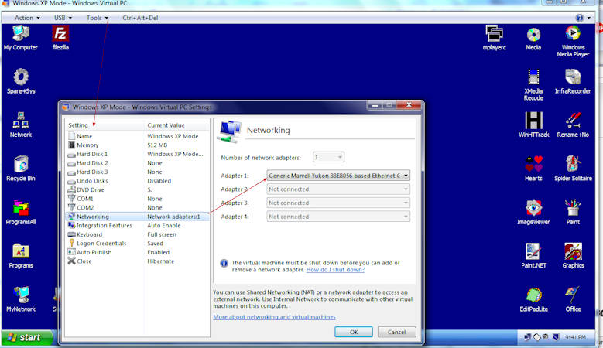Viewport: 603px width, 348px height.
Task: Open the Adapter 1 dropdown
Action: point(338,176)
